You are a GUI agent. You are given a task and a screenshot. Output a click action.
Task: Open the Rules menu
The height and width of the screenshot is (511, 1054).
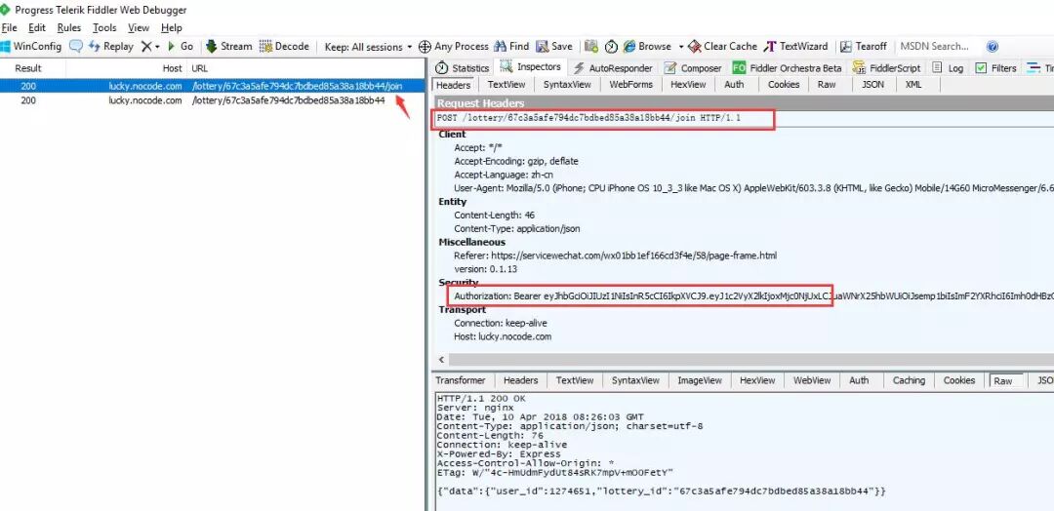pyautogui.click(x=69, y=27)
